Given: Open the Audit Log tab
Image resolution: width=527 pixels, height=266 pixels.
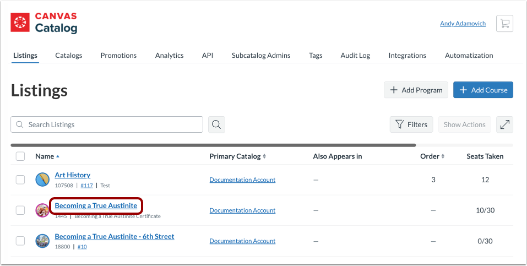Looking at the screenshot, I should pyautogui.click(x=355, y=56).
